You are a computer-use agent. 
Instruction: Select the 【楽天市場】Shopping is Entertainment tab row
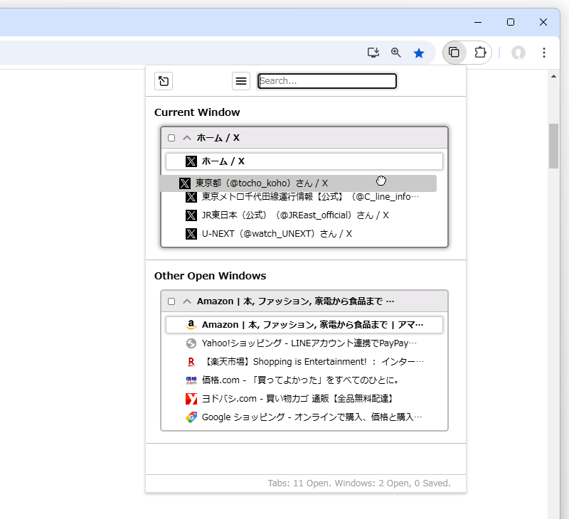pyautogui.click(x=304, y=362)
